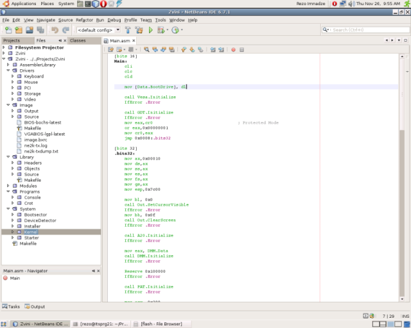Image resolution: width=411 pixels, height=328 pixels.
Task: Click Find Next Occurrence editor icon
Action: pyautogui.click(x=163, y=49)
